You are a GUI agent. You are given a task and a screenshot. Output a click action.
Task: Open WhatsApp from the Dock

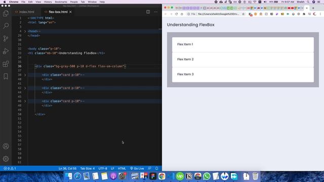click(207, 176)
